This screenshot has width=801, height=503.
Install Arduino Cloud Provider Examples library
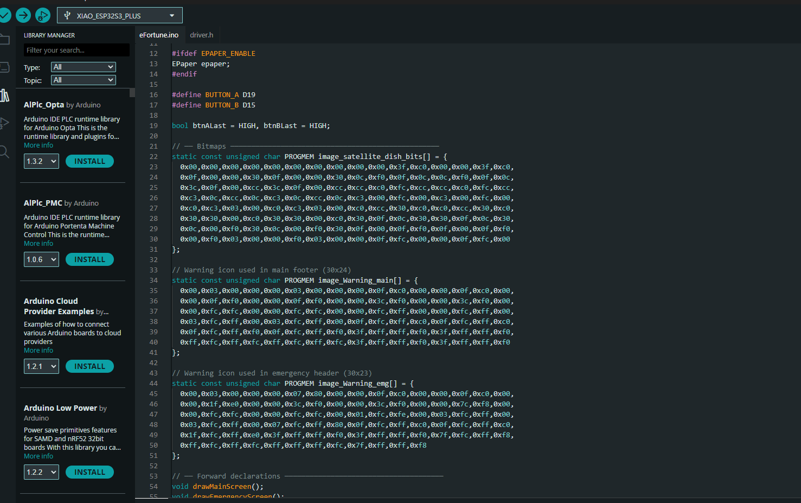(x=89, y=366)
